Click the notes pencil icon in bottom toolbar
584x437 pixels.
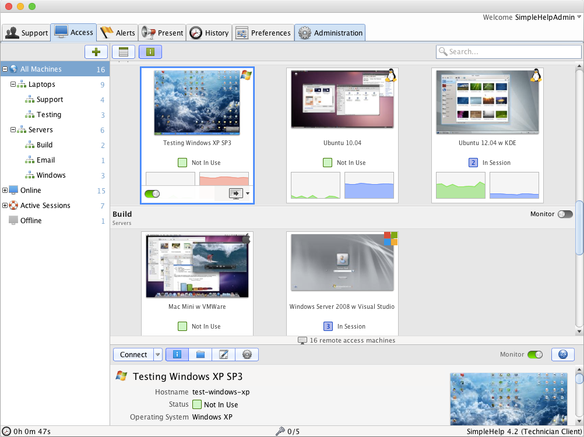coord(223,354)
